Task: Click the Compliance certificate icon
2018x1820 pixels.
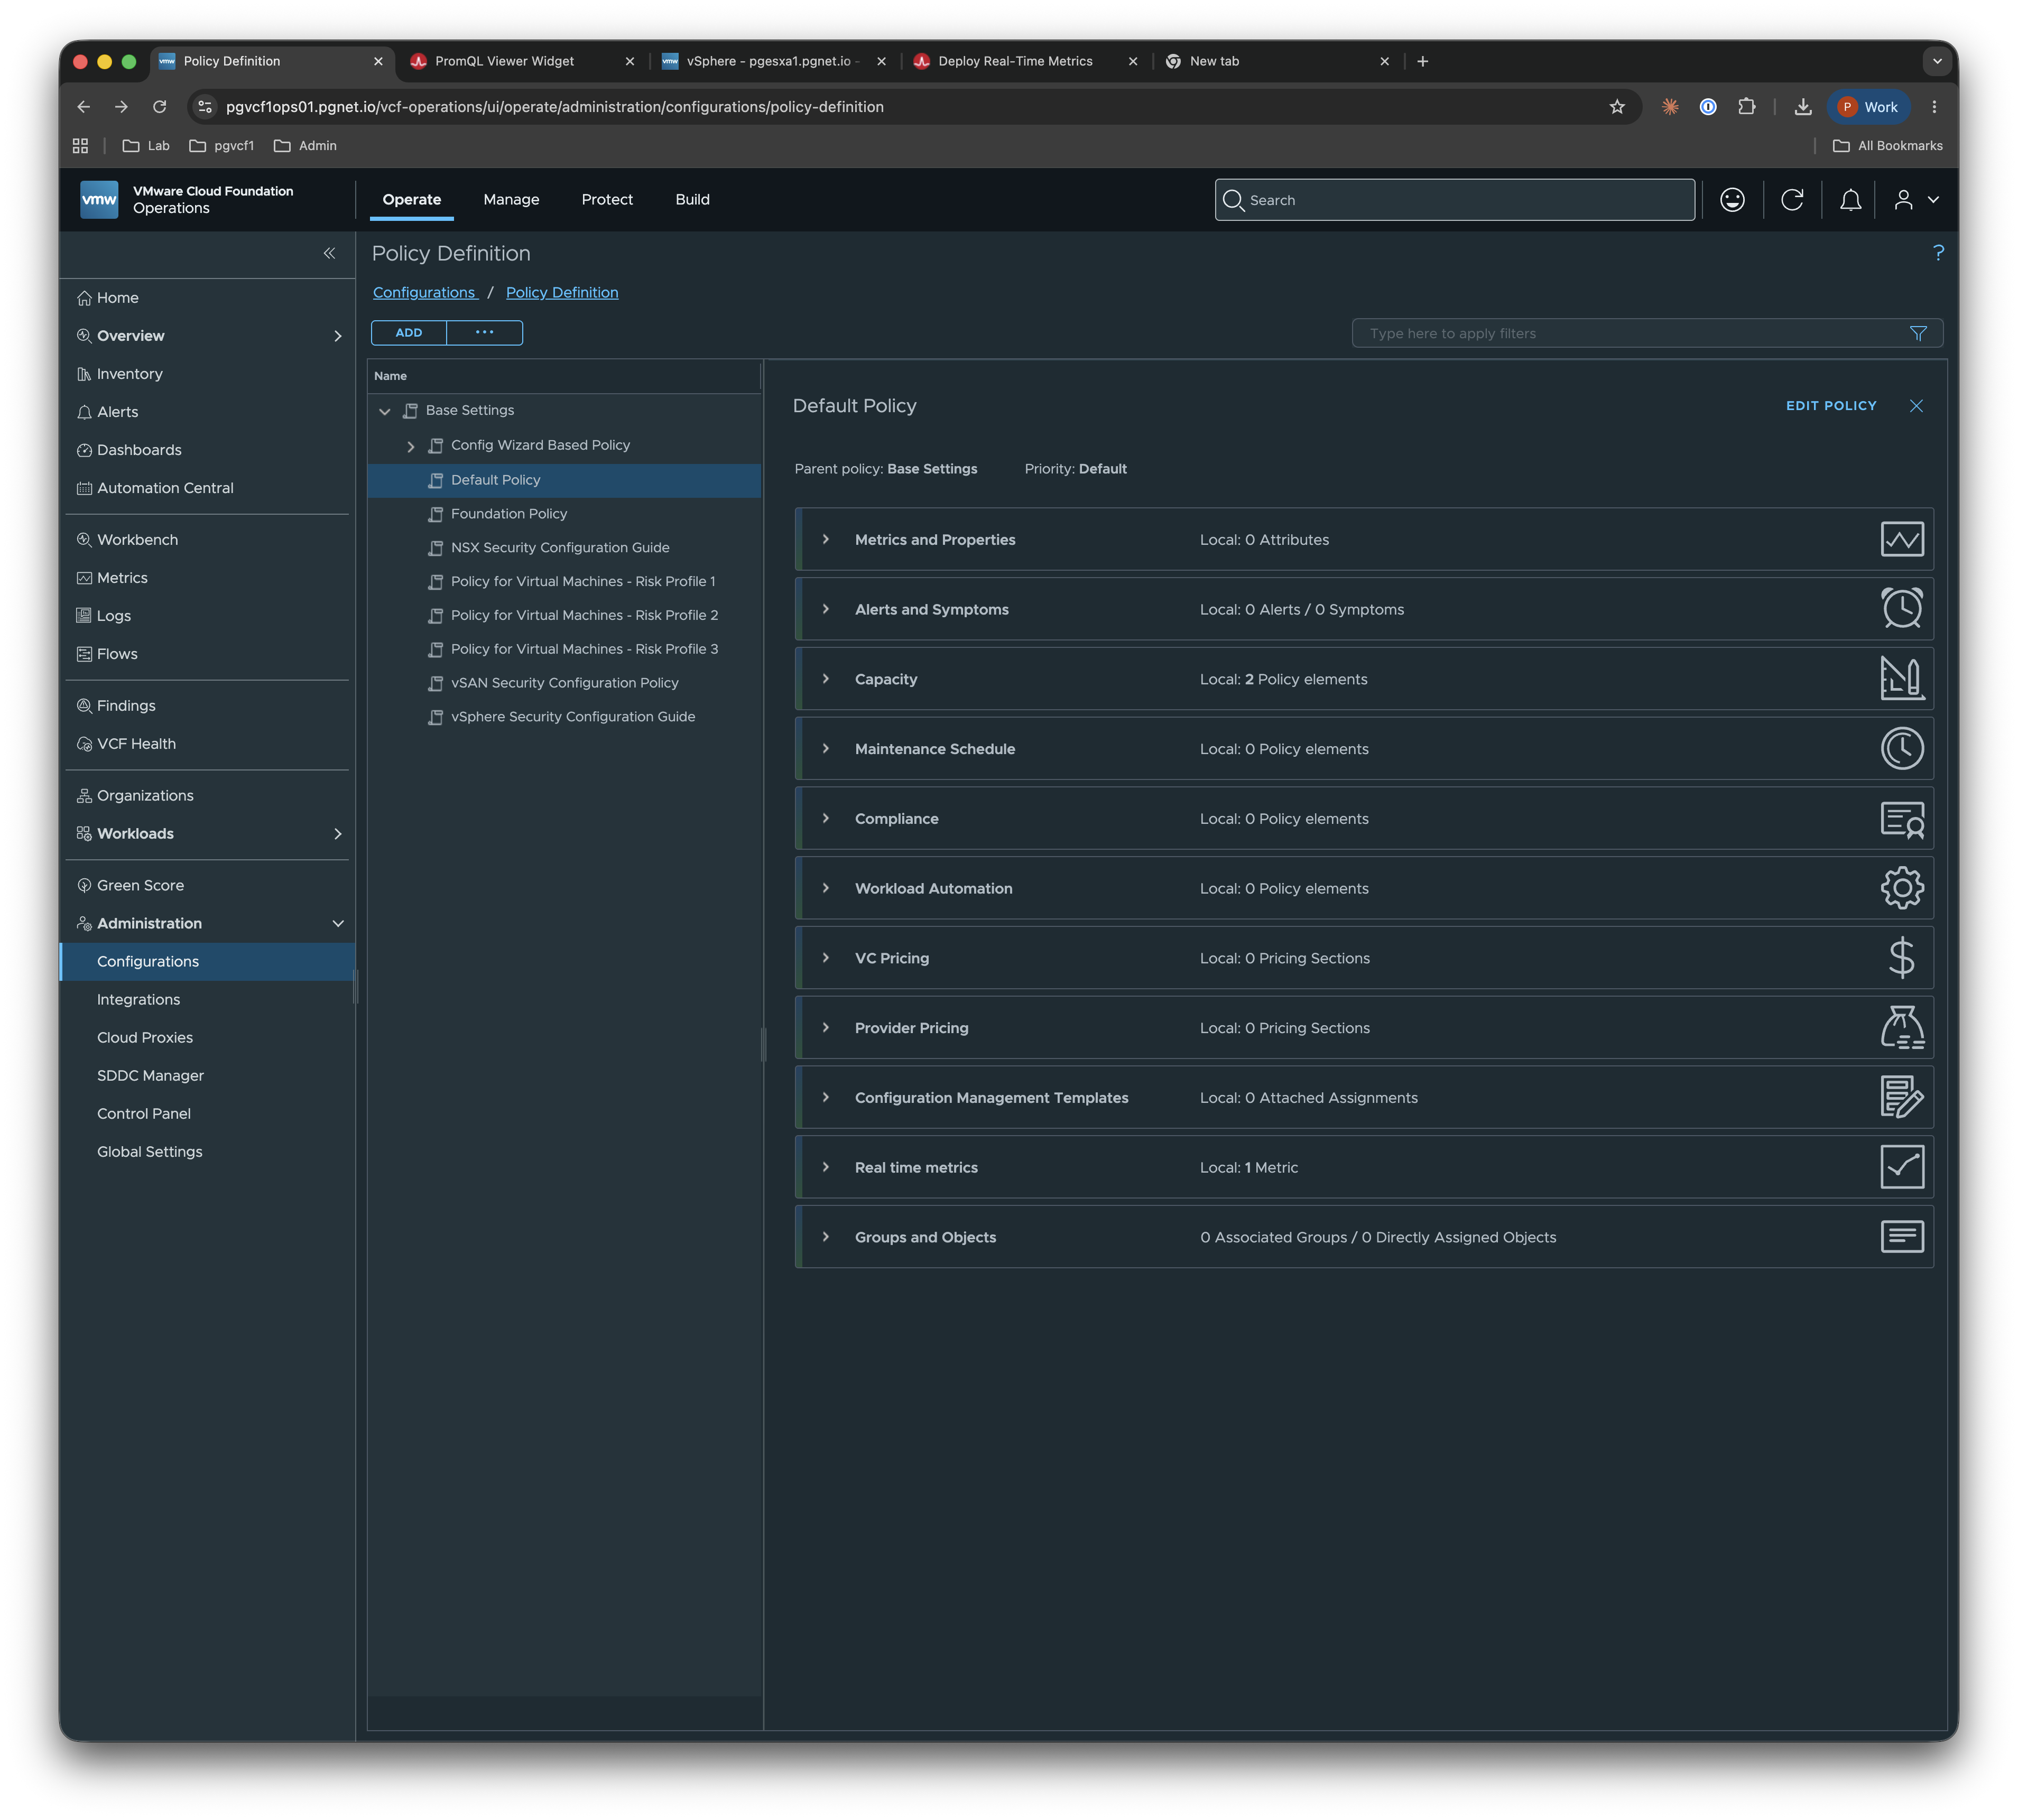Action: point(1902,819)
